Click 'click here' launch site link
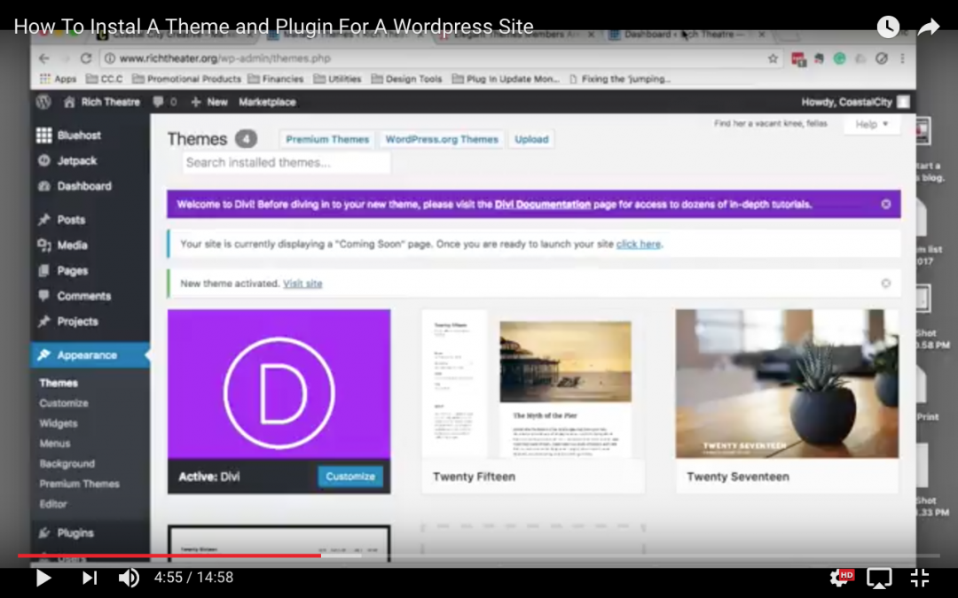The width and height of the screenshot is (958, 598). click(x=639, y=245)
